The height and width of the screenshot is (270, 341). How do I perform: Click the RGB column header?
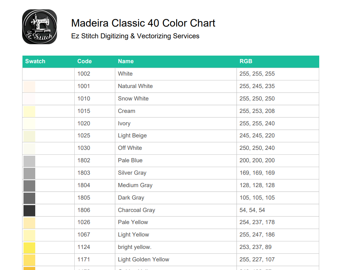246,61
